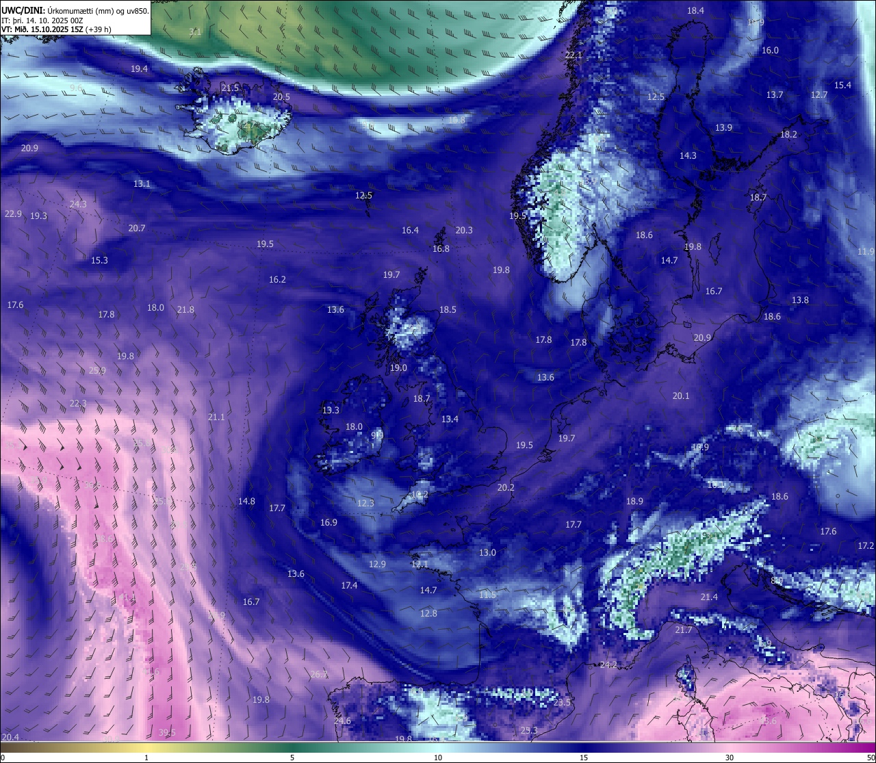876x763 pixels.
Task: Click the 16.0 map value
Action: click(x=770, y=51)
